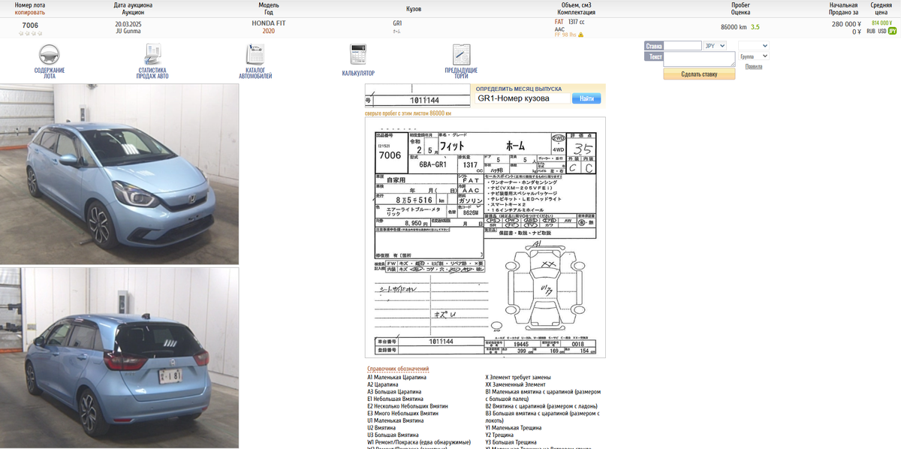The width and height of the screenshot is (901, 449).
Task: Switch price currency to JPY
Action: tap(893, 32)
